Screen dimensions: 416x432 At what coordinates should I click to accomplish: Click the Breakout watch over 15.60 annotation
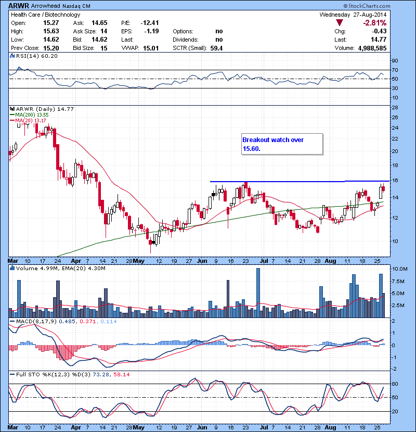coord(282,144)
